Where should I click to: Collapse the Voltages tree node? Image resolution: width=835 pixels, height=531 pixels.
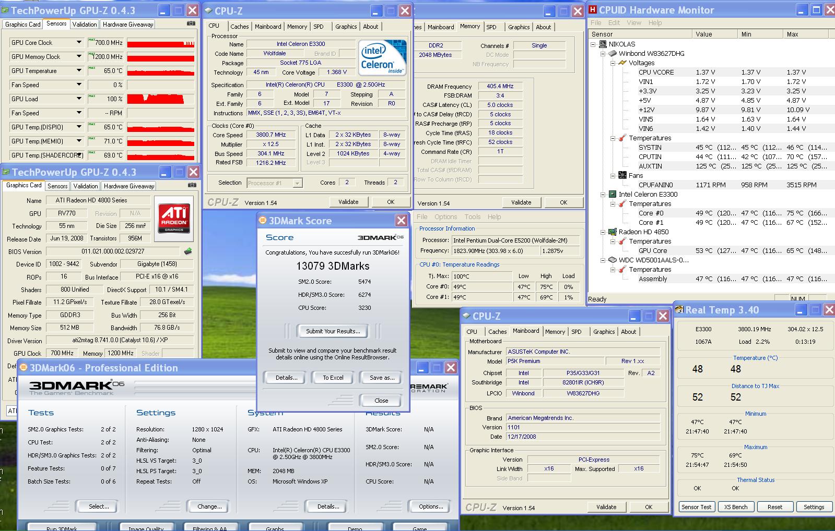click(613, 63)
